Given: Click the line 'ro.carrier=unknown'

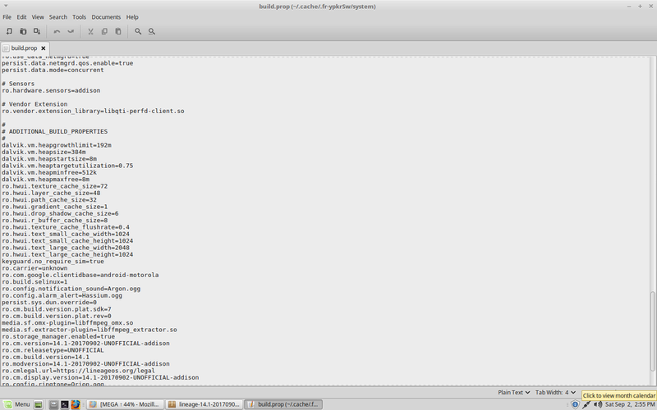Looking at the screenshot, I should 34,268.
